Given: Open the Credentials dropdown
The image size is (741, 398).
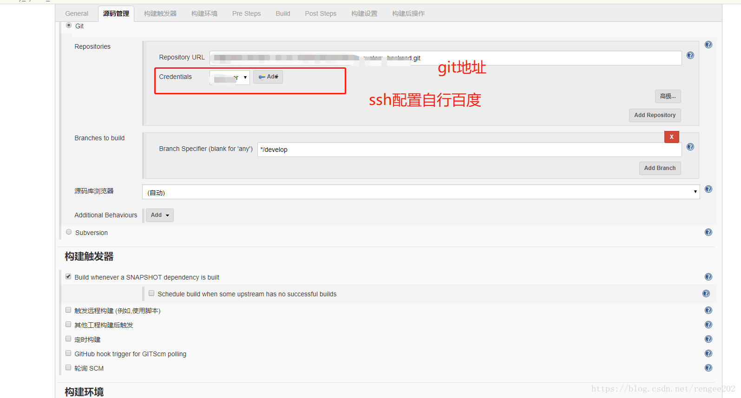Looking at the screenshot, I should pos(230,77).
